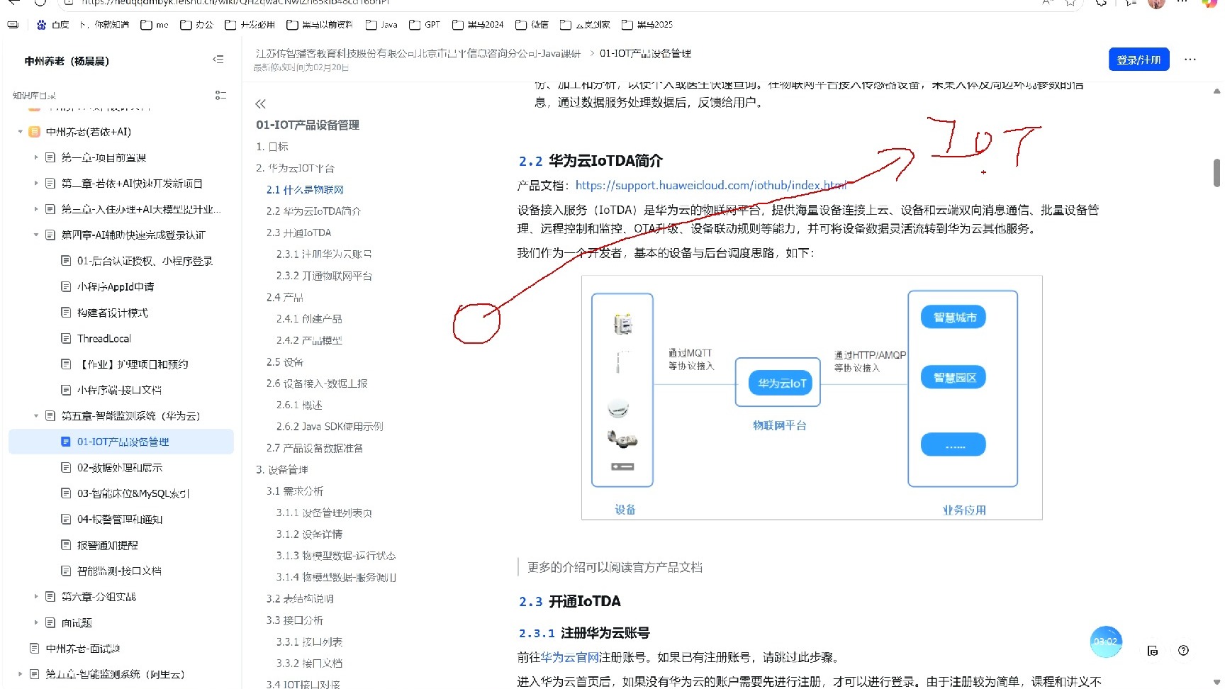Collapse the left knowledge base sidebar
Image resolution: width=1225 pixels, height=689 pixels.
(x=218, y=60)
